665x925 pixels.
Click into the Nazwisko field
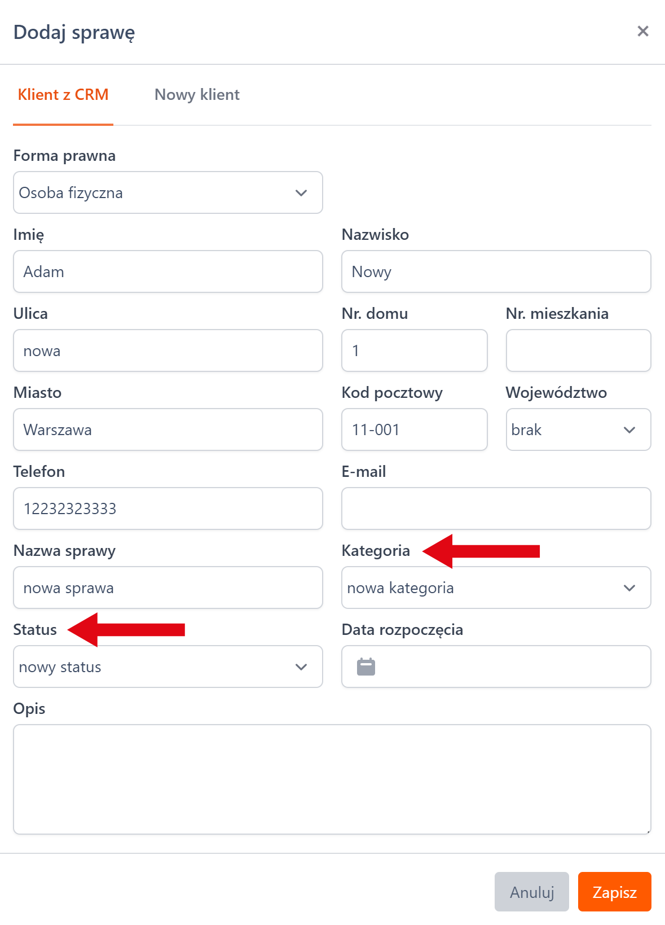click(x=496, y=271)
